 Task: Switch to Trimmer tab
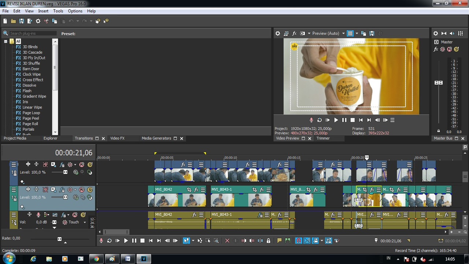pyautogui.click(x=323, y=138)
